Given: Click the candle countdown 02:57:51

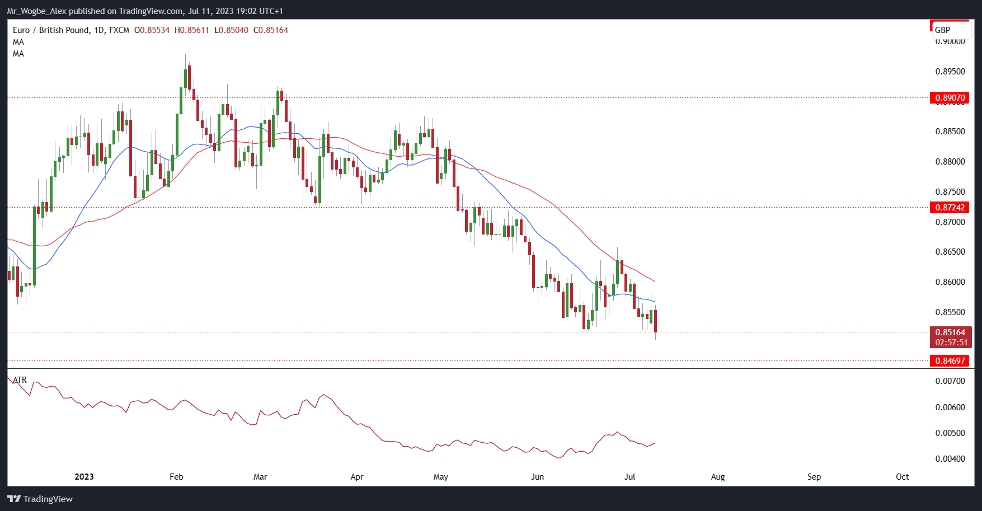Looking at the screenshot, I should [950, 343].
